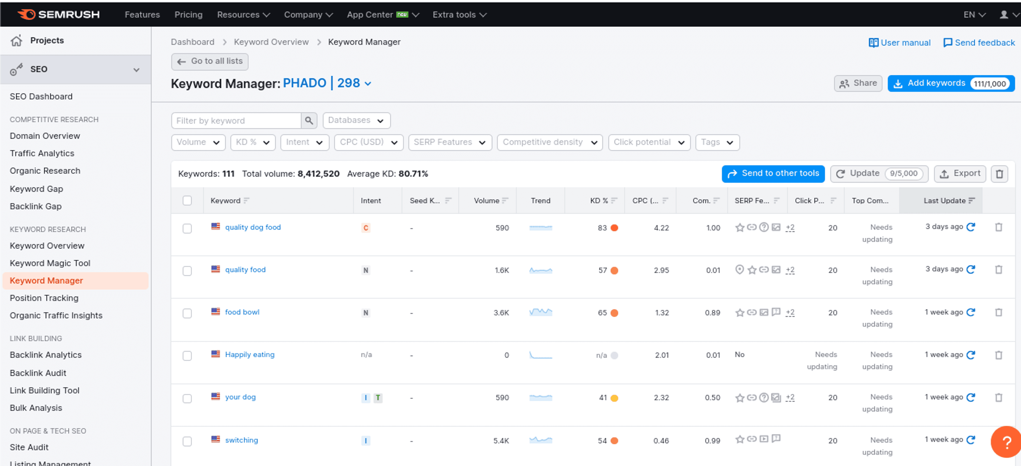1021x466 pixels.
Task: Open the SERP Features filter dropdown
Action: pyautogui.click(x=450, y=142)
